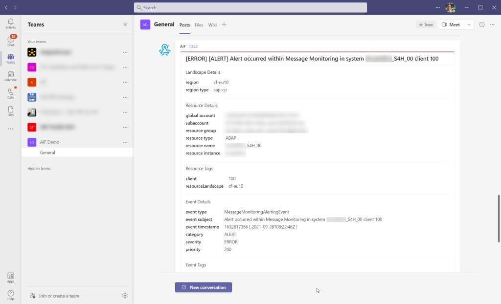This screenshot has height=304, width=501.
Task: Open Settings and more in title bar
Action: [438, 7]
